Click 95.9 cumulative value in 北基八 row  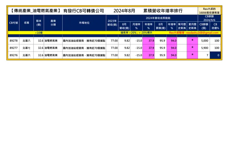click(x=161, y=41)
